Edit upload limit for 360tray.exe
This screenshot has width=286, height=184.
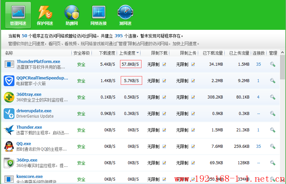coord(193,97)
